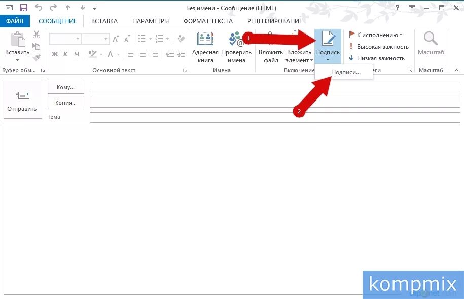Open the Буфер обмена dialog launcher
Screen dimensions: 464x299
click(43, 70)
